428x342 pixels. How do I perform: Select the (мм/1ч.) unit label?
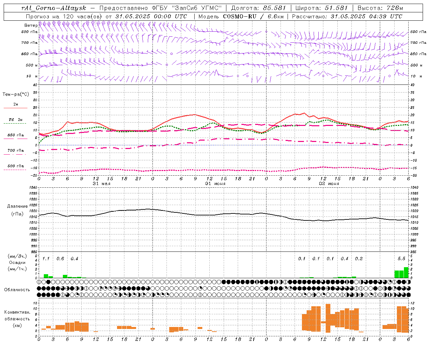[17, 269]
